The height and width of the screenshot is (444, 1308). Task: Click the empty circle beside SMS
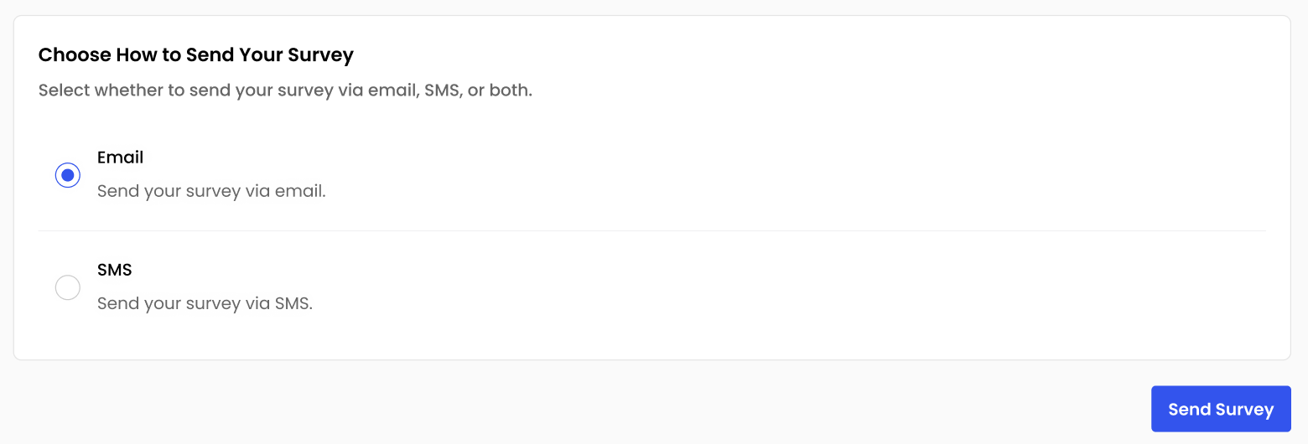coord(68,288)
